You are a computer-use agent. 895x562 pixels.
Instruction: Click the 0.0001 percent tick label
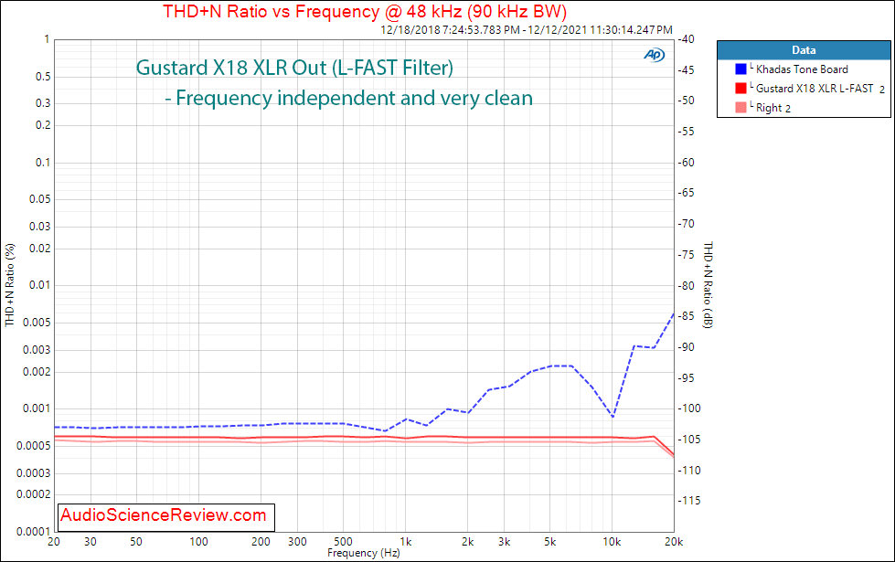33,532
